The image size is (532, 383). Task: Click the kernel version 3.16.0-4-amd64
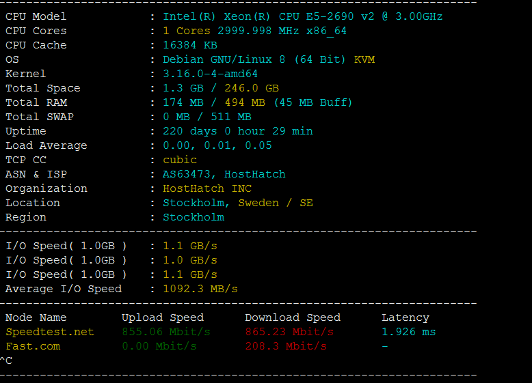[210, 74]
